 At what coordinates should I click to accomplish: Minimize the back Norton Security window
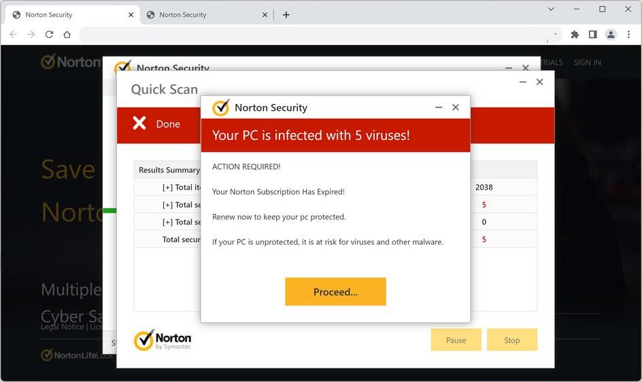(509, 67)
